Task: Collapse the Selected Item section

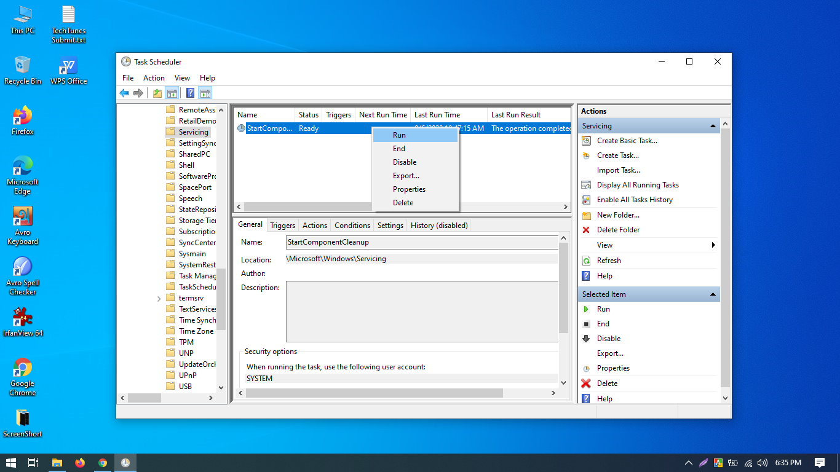Action: pos(713,294)
